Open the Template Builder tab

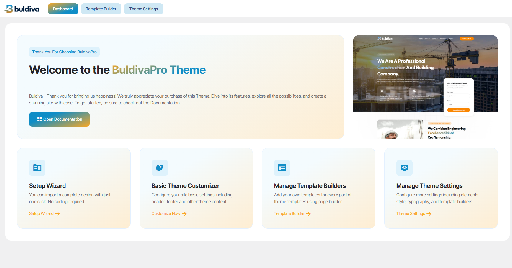tap(101, 9)
